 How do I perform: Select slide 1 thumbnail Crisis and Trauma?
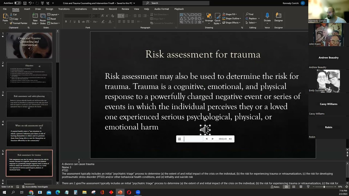pyautogui.click(x=29, y=45)
